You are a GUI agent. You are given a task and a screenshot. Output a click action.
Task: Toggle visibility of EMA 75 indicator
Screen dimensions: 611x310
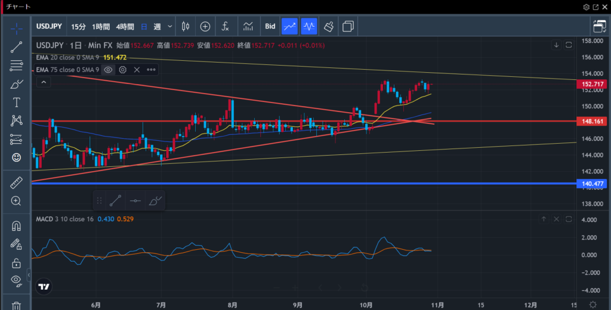point(108,70)
